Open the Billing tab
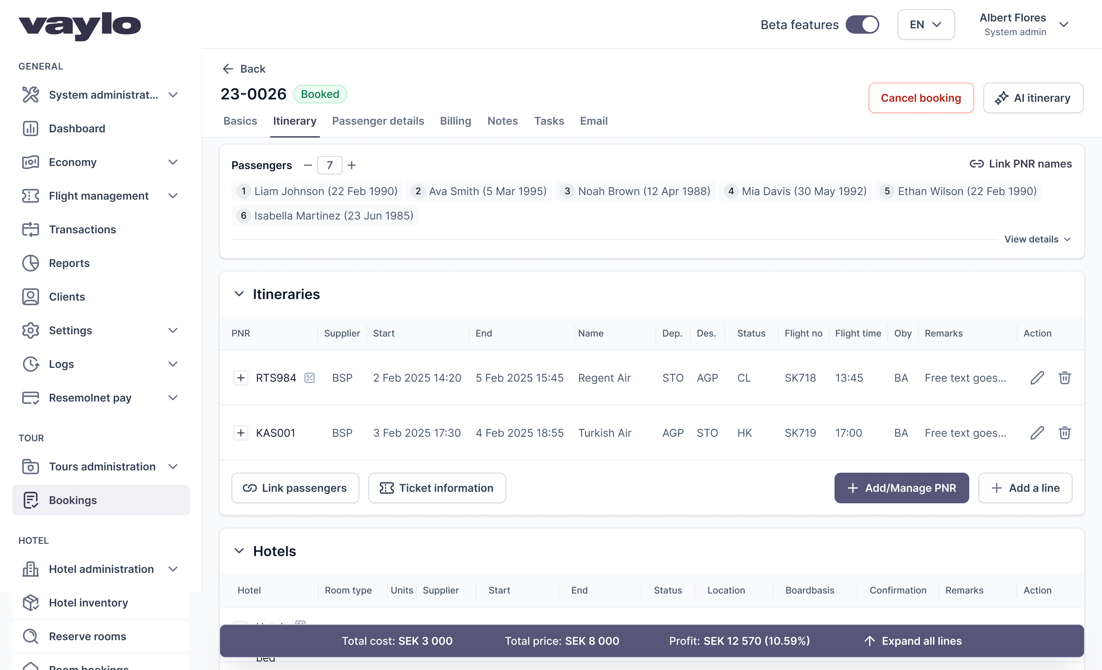Viewport: 1102px width, 670px height. [x=455, y=121]
